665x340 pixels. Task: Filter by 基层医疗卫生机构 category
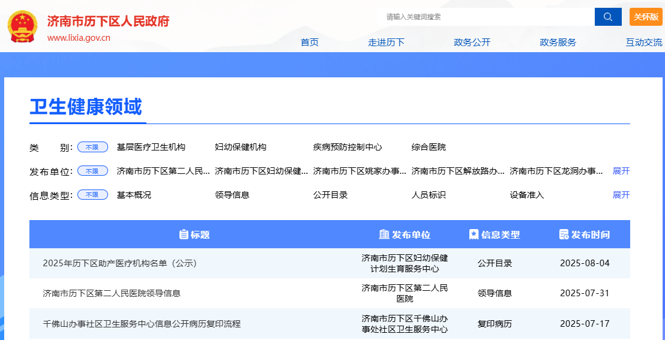[151, 147]
